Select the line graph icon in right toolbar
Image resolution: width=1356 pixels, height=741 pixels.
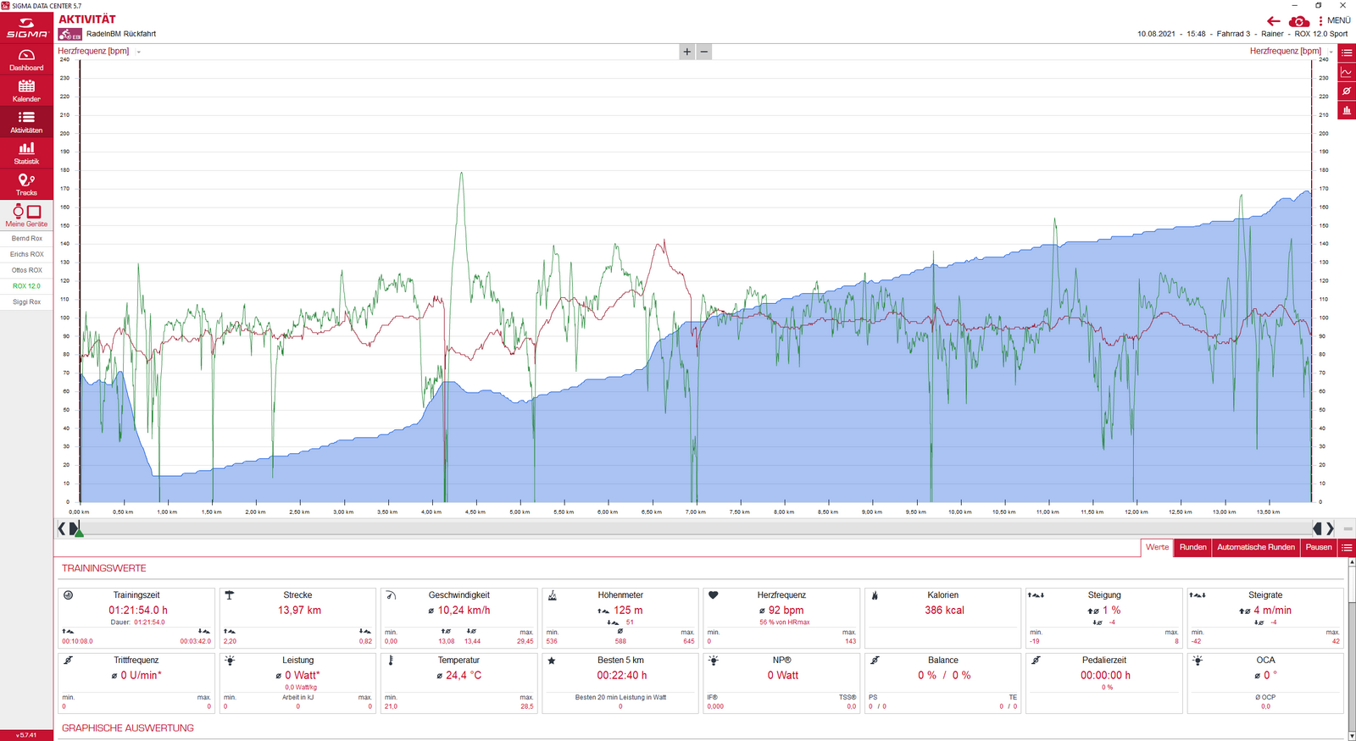tap(1347, 72)
